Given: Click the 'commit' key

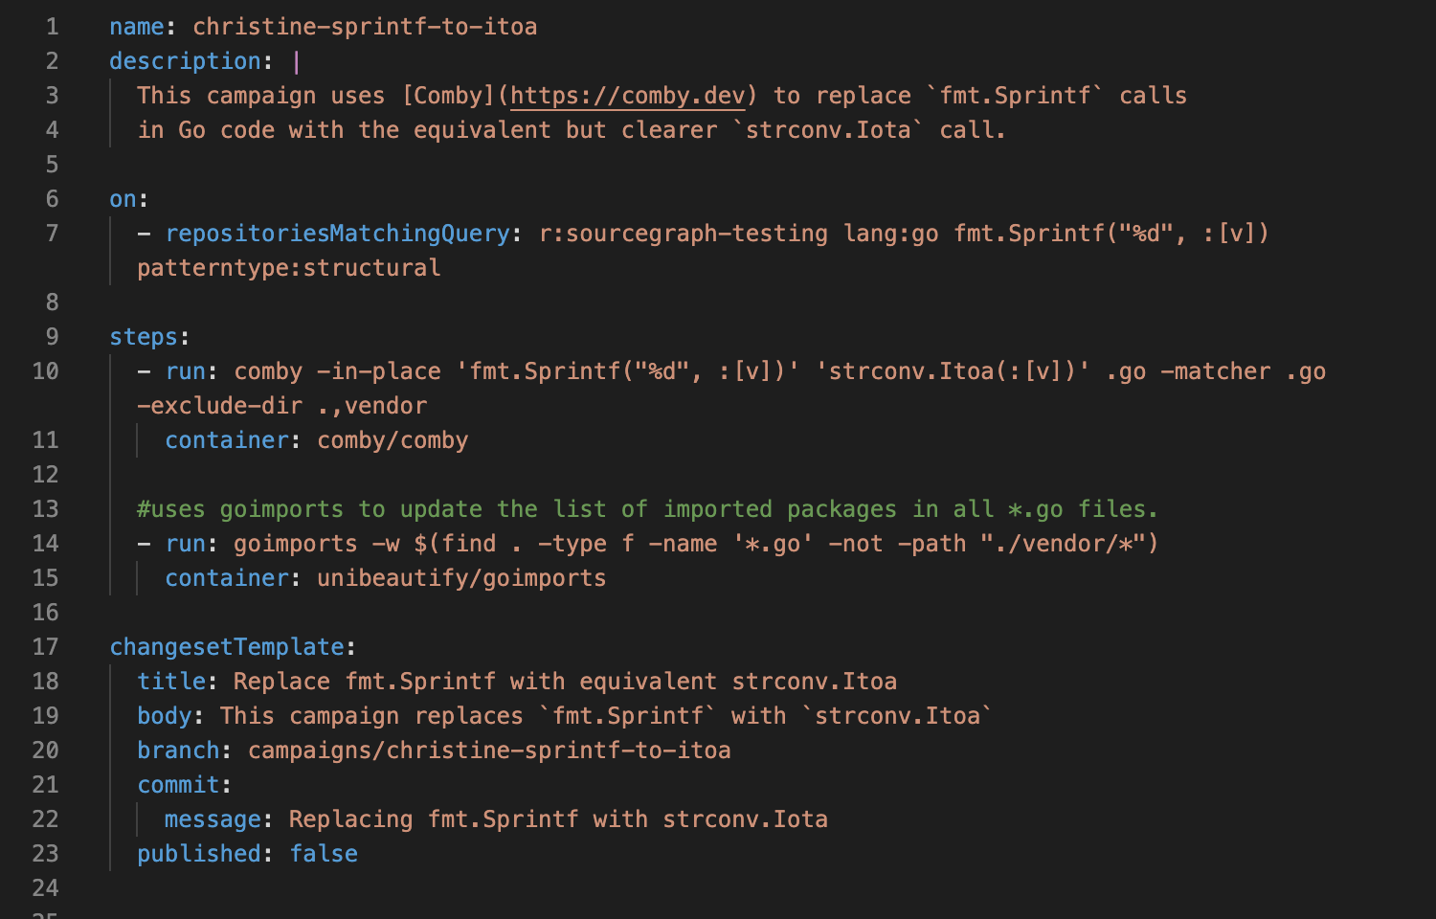Looking at the screenshot, I should (178, 785).
